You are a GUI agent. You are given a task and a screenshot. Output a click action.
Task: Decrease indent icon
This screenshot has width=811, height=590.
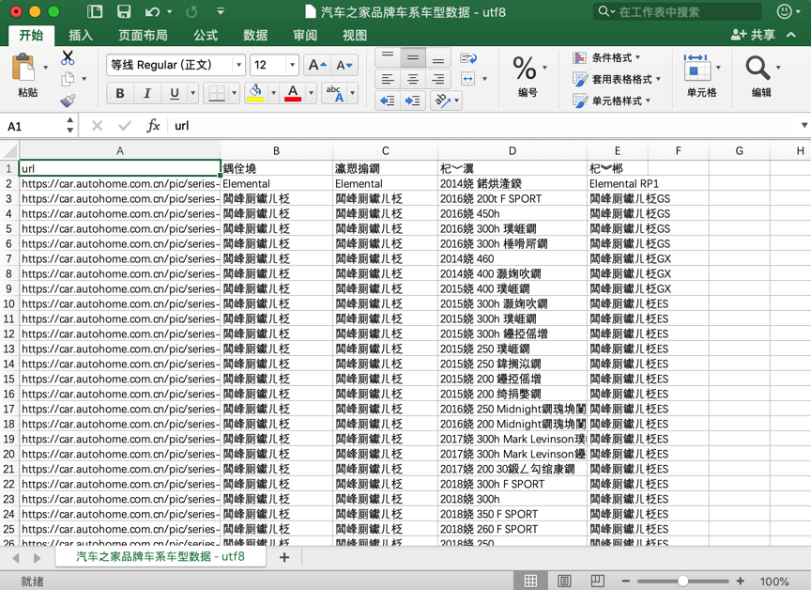click(x=388, y=101)
